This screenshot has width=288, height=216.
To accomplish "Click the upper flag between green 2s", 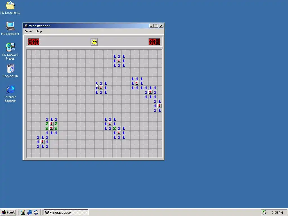I will click(x=51, y=124).
